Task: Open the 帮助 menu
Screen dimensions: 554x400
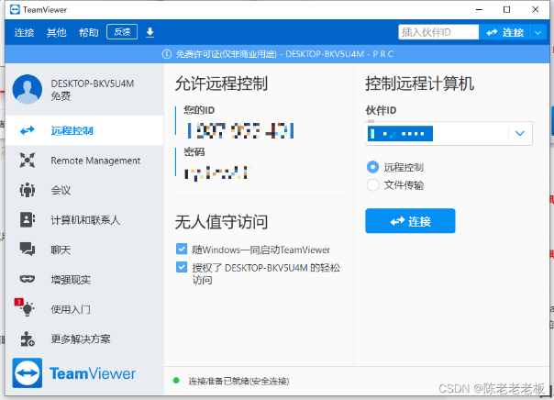Action: tap(89, 32)
